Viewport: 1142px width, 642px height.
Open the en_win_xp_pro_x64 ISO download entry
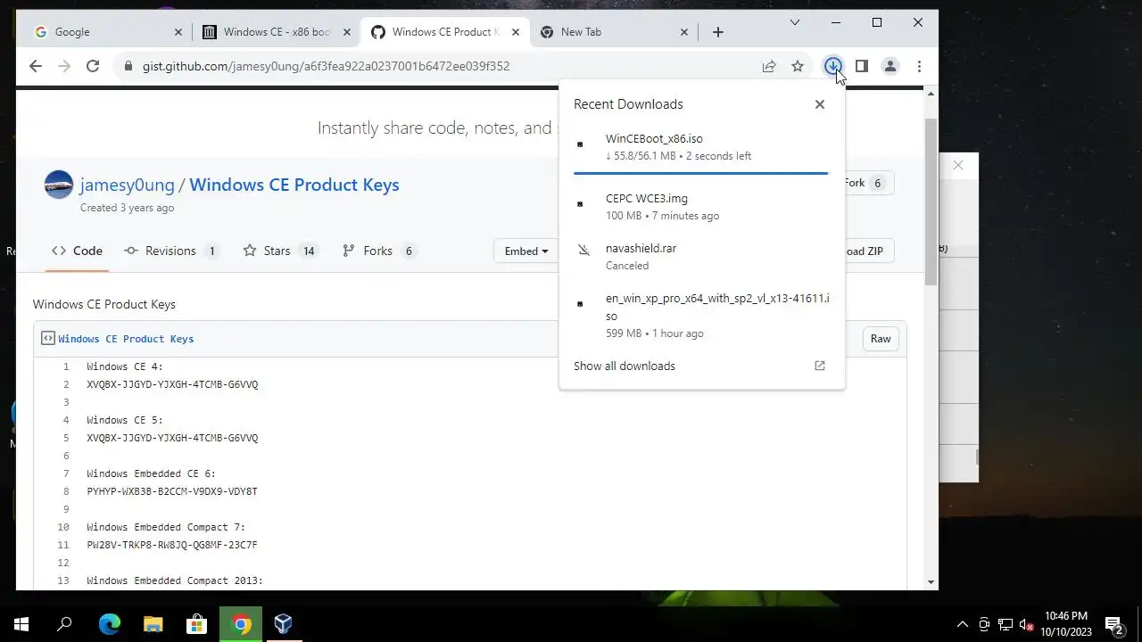click(701, 315)
